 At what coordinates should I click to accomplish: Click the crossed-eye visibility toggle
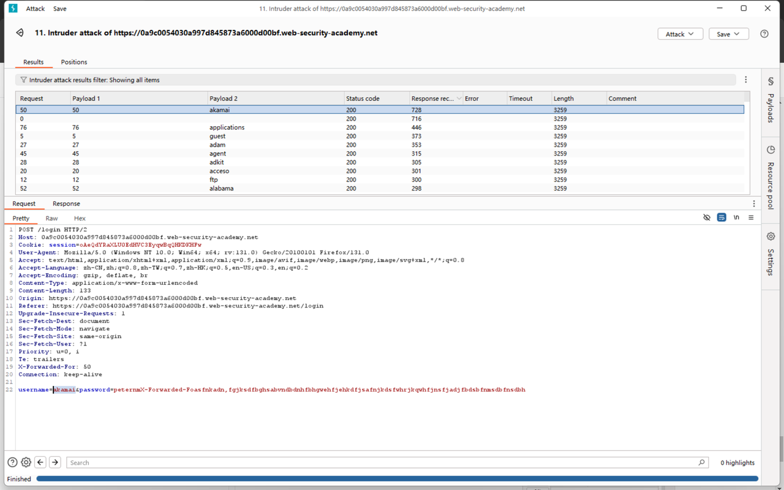click(x=707, y=217)
